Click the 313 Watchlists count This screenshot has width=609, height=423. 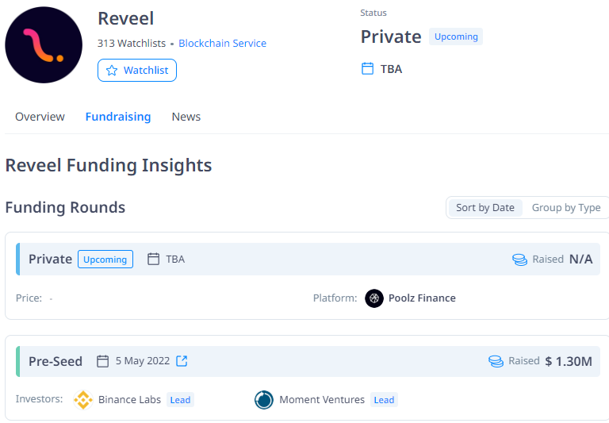(132, 43)
